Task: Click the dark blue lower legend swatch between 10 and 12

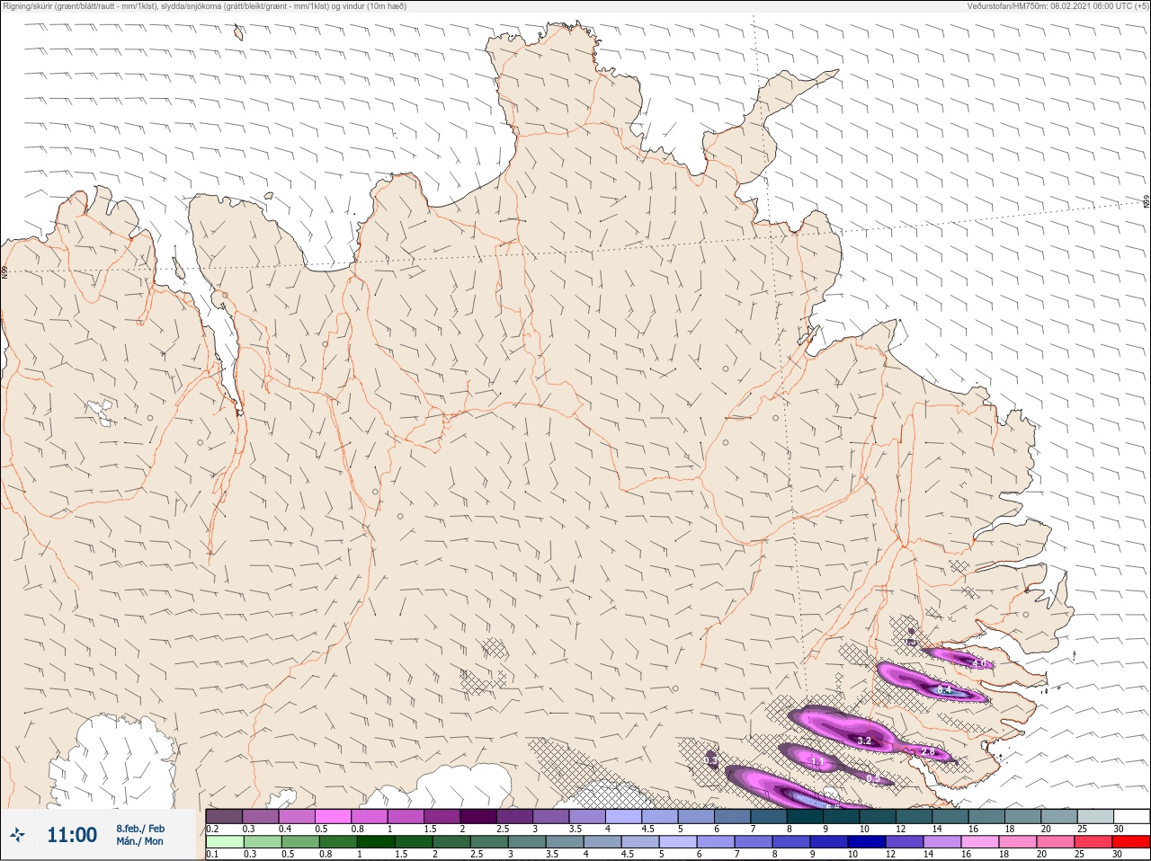Action: (868, 842)
